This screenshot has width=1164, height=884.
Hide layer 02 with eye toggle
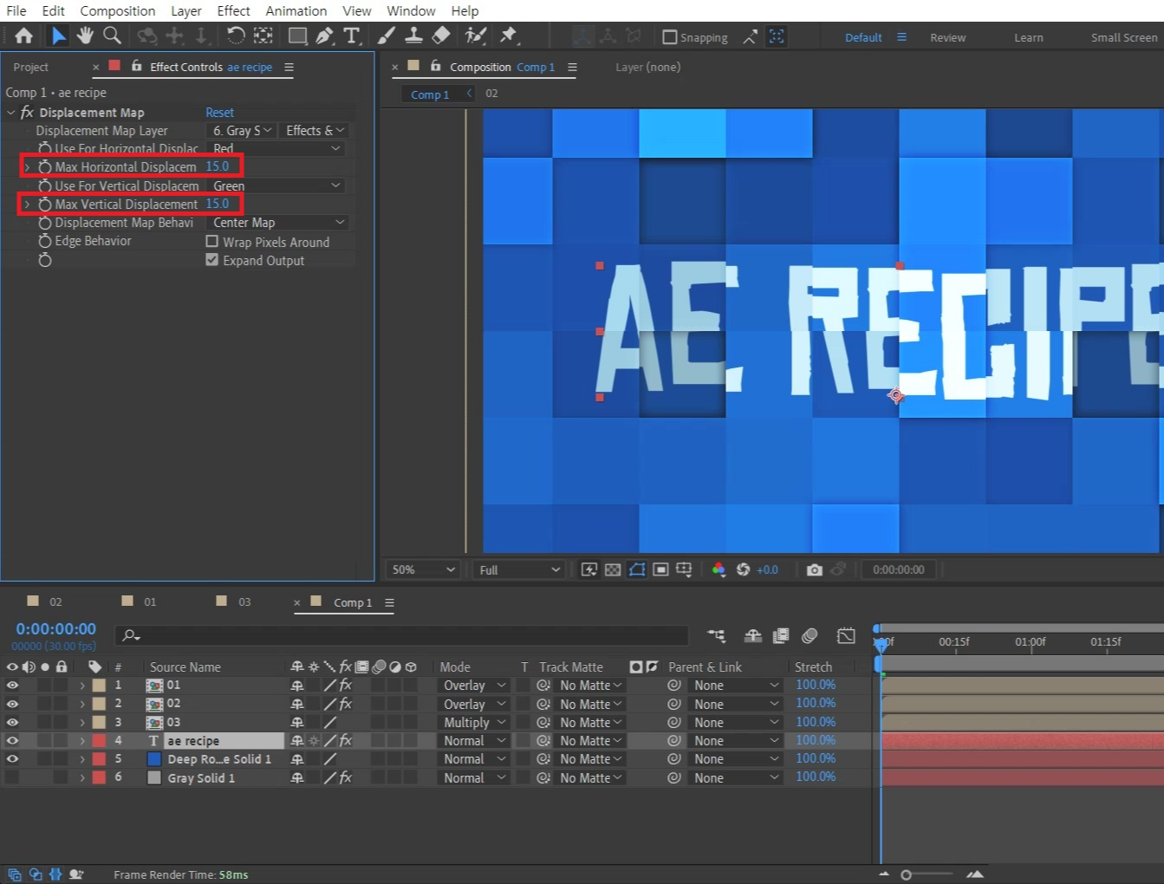point(12,704)
